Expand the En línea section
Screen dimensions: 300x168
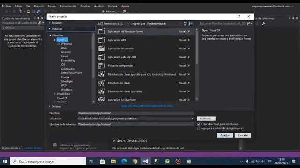click(49, 107)
